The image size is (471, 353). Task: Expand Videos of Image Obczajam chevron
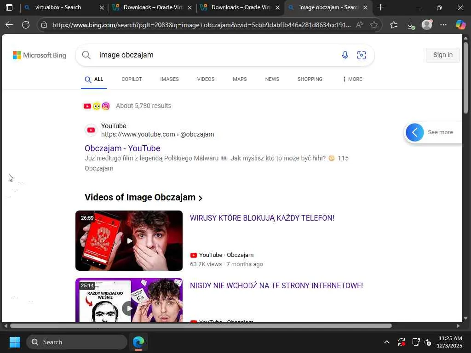(x=201, y=198)
